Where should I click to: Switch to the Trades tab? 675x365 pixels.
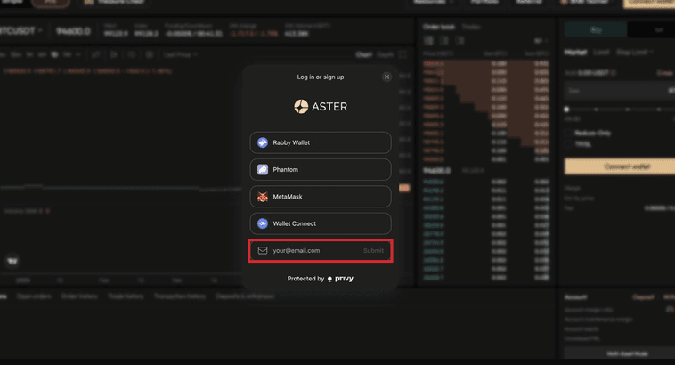click(471, 27)
